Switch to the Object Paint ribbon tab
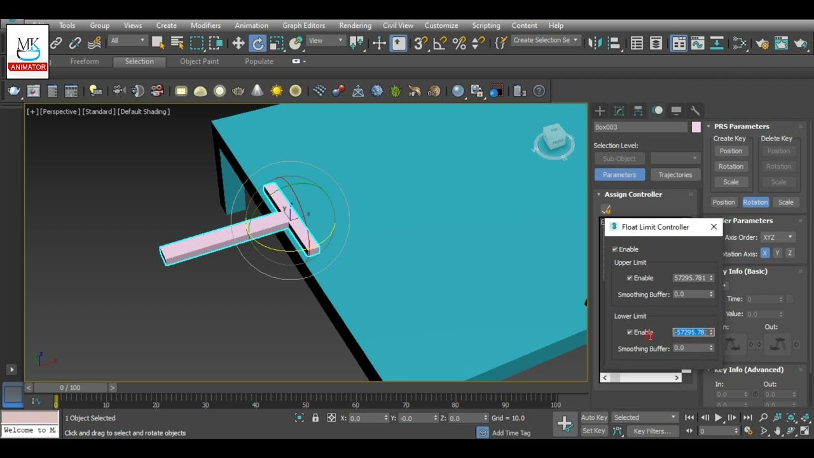Image resolution: width=814 pixels, height=458 pixels. 199,62
